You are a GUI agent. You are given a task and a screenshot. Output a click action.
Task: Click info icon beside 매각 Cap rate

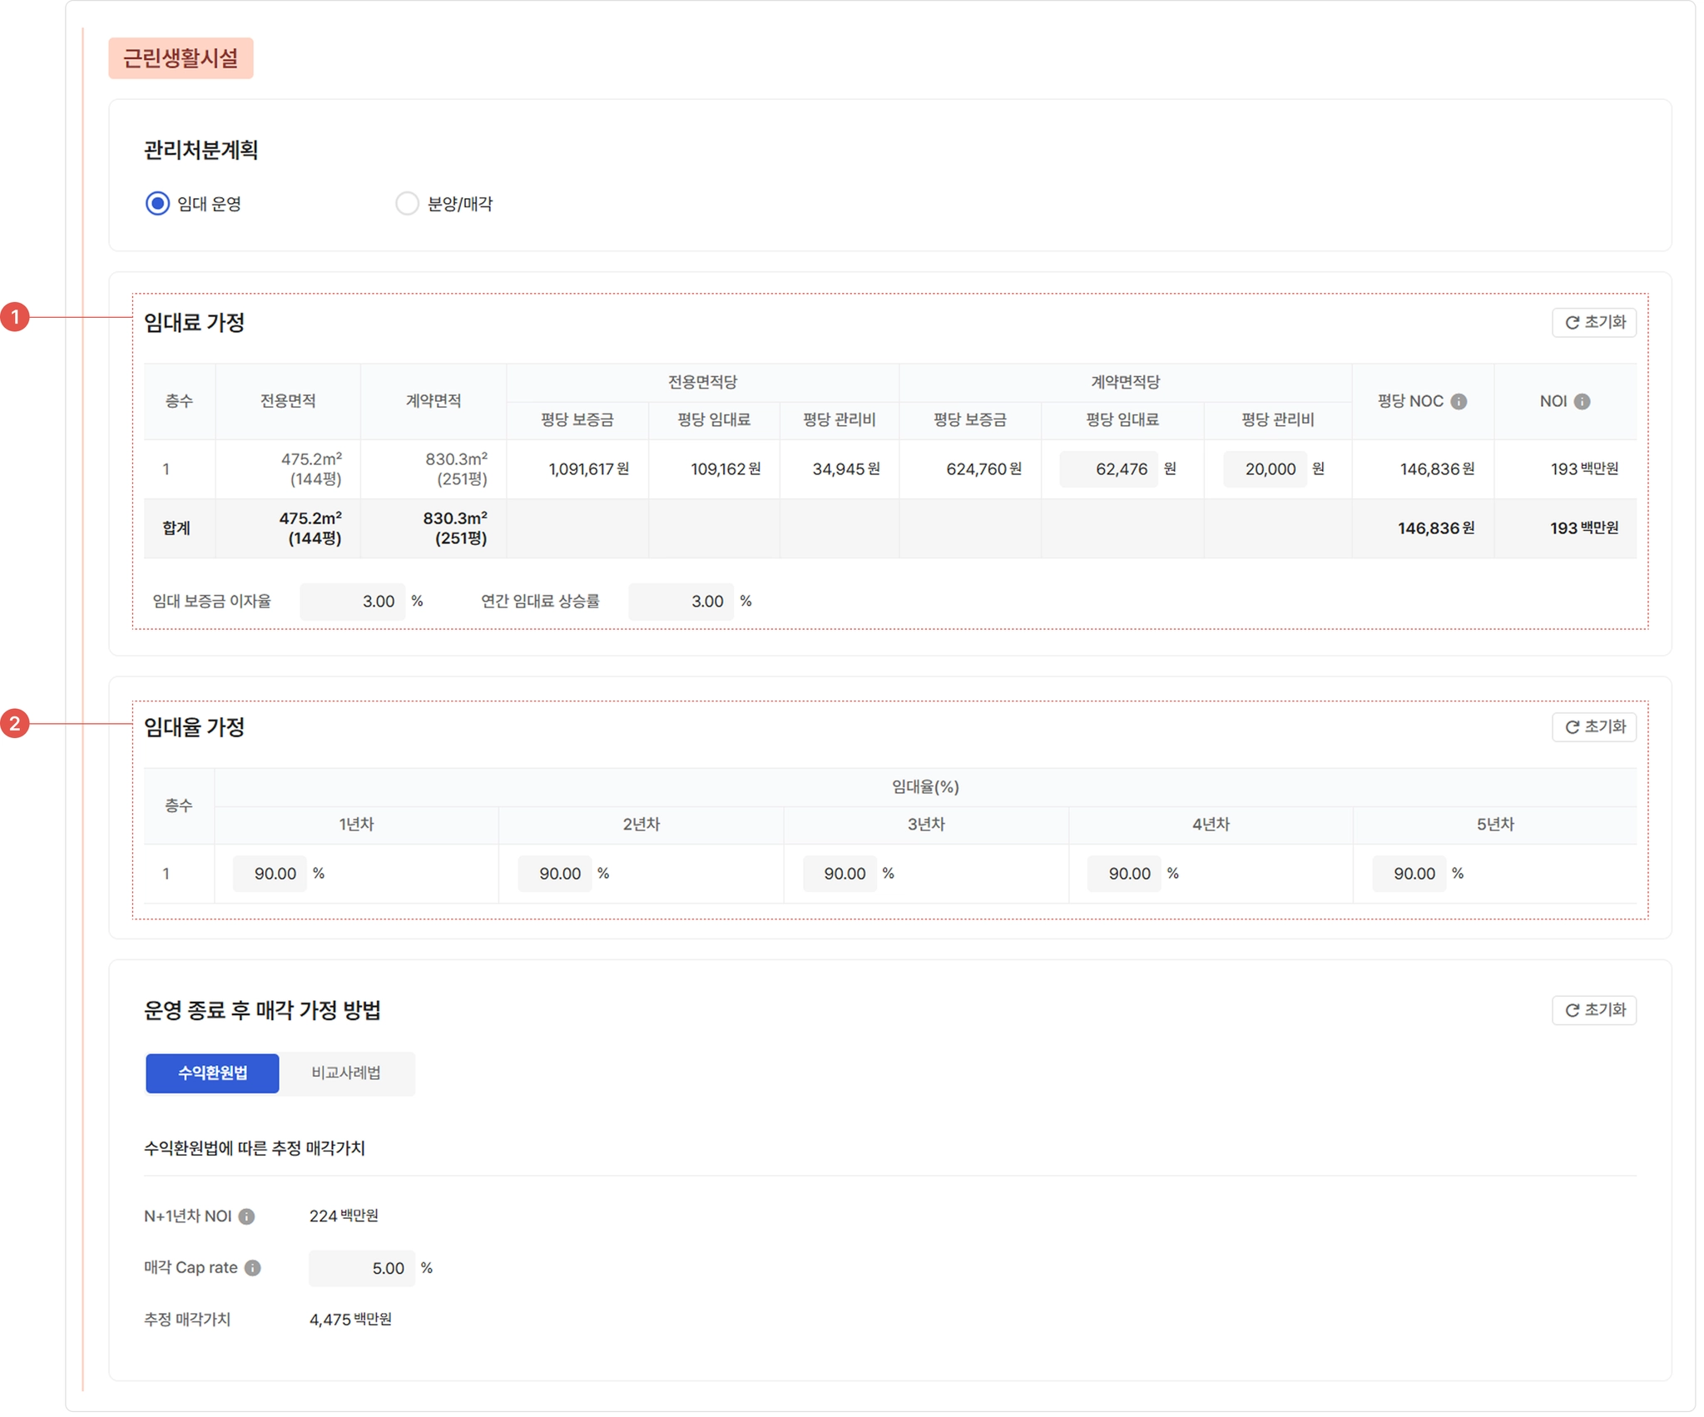click(x=253, y=1268)
